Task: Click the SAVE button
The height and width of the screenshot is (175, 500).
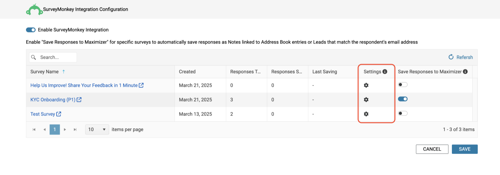Action: 465,149
